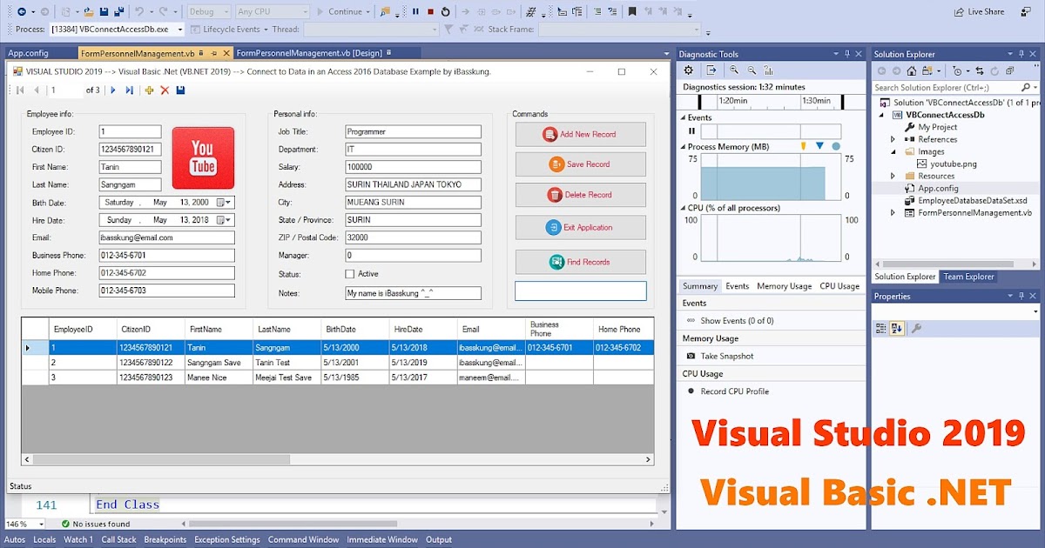Click the YouTube logo on the form

click(x=203, y=158)
